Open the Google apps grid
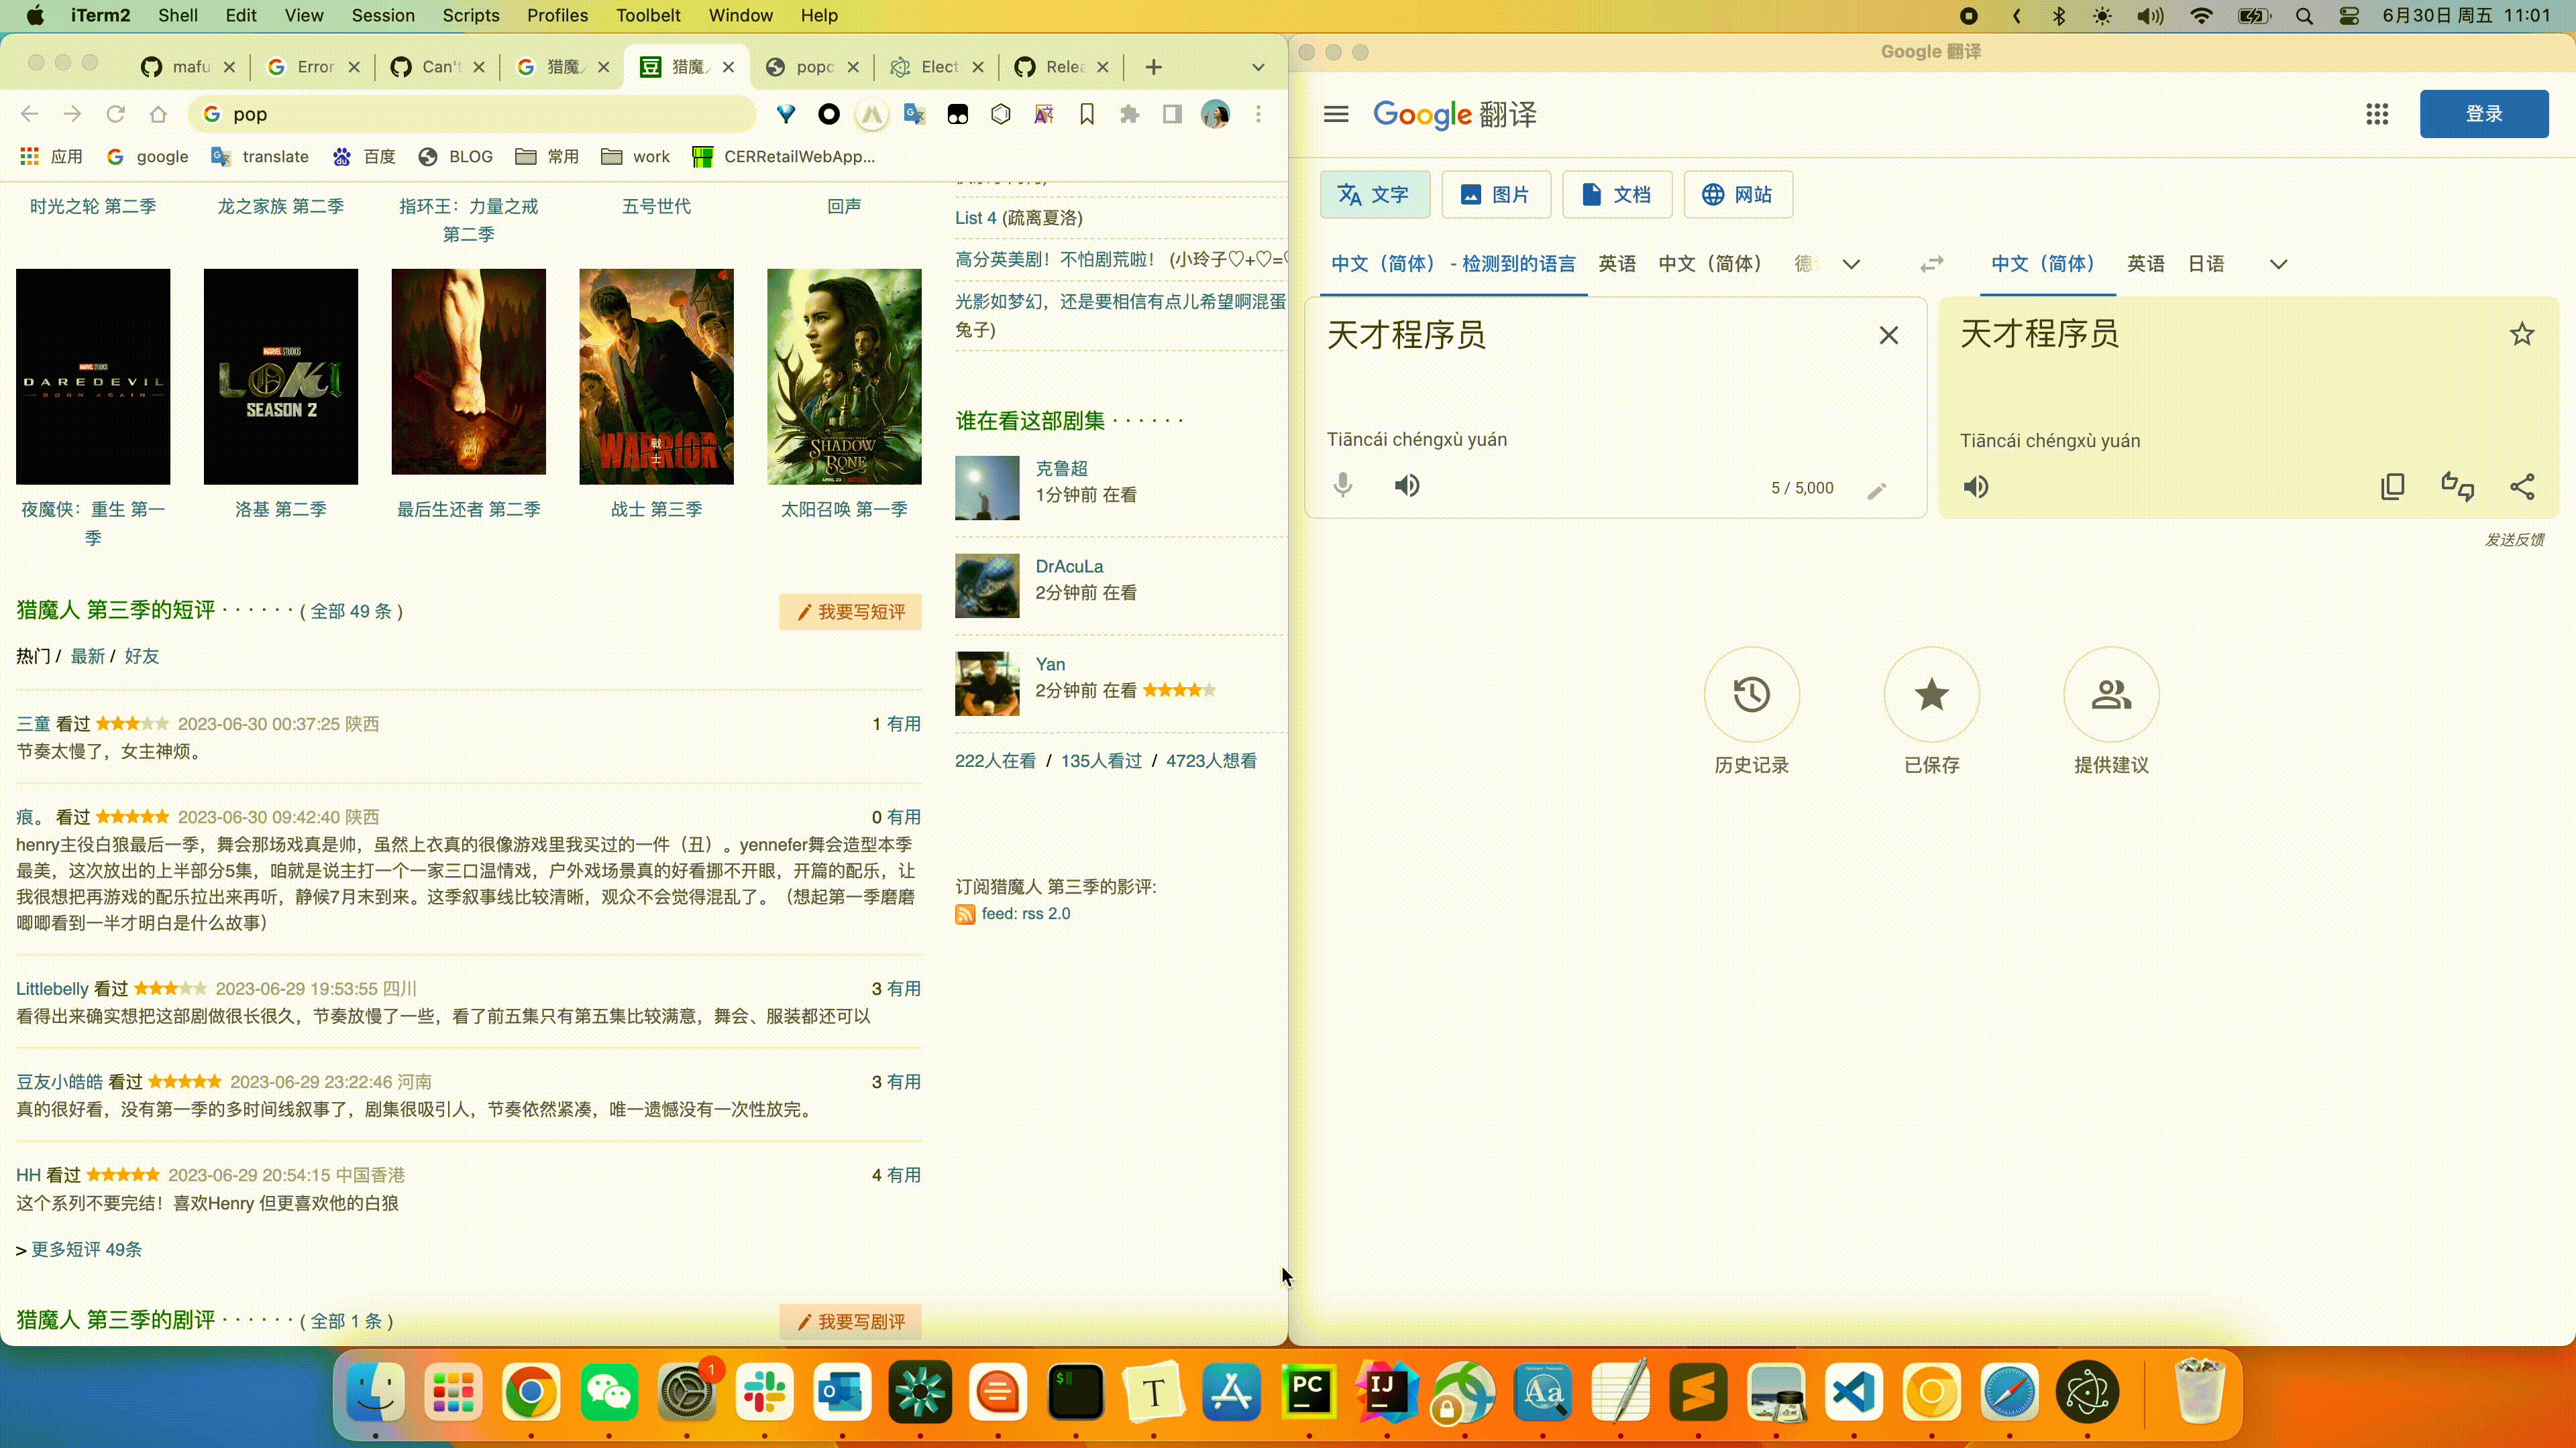 click(x=2377, y=114)
